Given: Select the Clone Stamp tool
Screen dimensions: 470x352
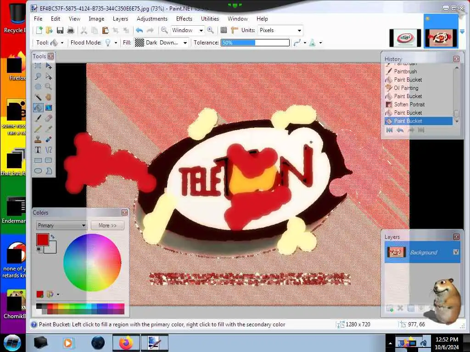Looking at the screenshot, I should coord(38,139).
